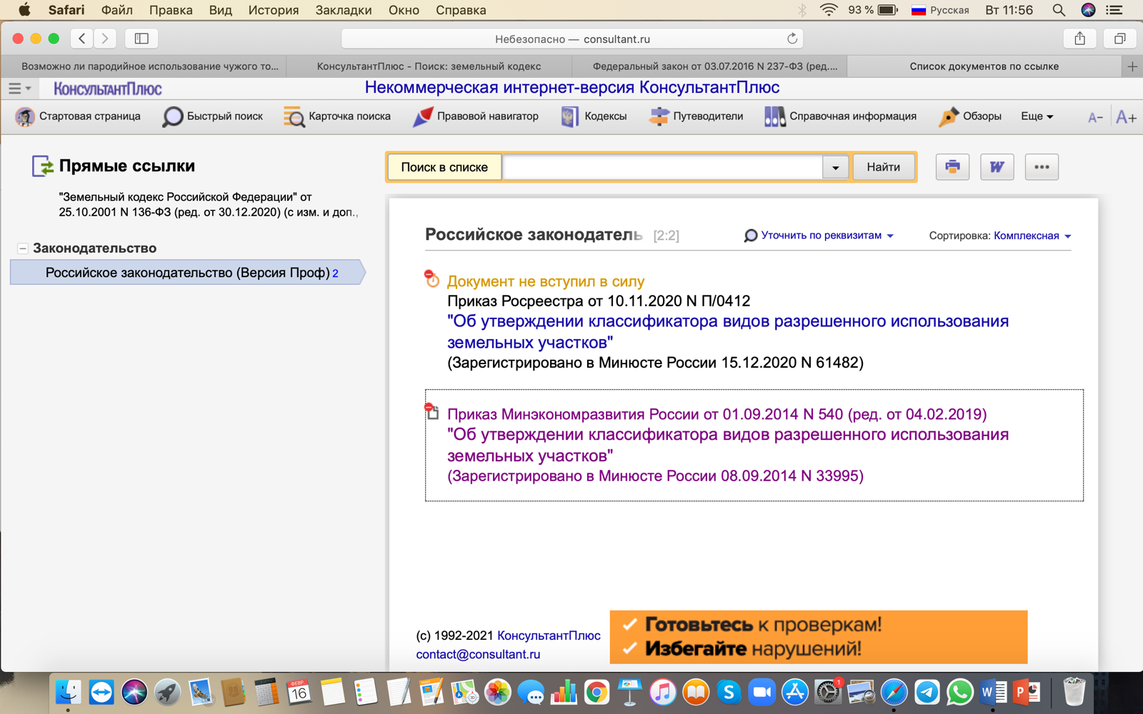1143x714 pixels.
Task: Open the Правка menu
Action: click(x=171, y=10)
